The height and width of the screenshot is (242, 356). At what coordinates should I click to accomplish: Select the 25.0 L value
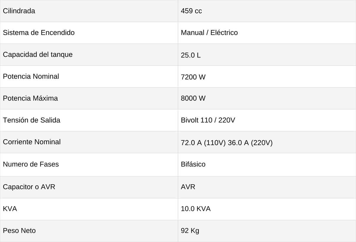point(191,55)
